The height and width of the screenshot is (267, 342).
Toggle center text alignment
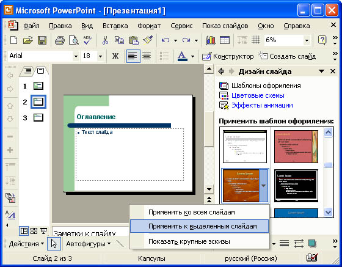pos(147,56)
